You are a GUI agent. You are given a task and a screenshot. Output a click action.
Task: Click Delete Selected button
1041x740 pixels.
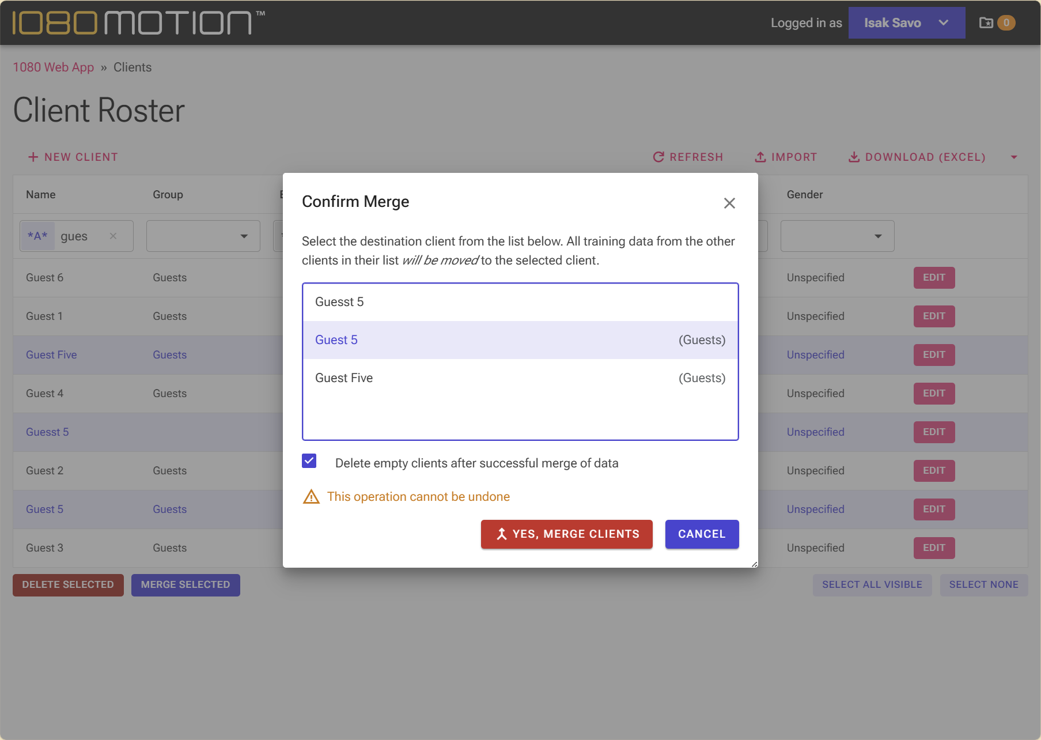pyautogui.click(x=68, y=585)
